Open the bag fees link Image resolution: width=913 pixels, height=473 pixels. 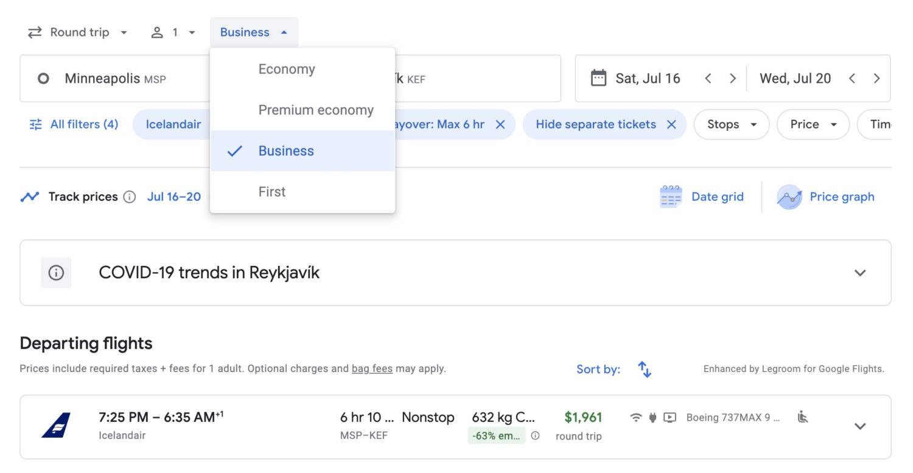point(372,368)
